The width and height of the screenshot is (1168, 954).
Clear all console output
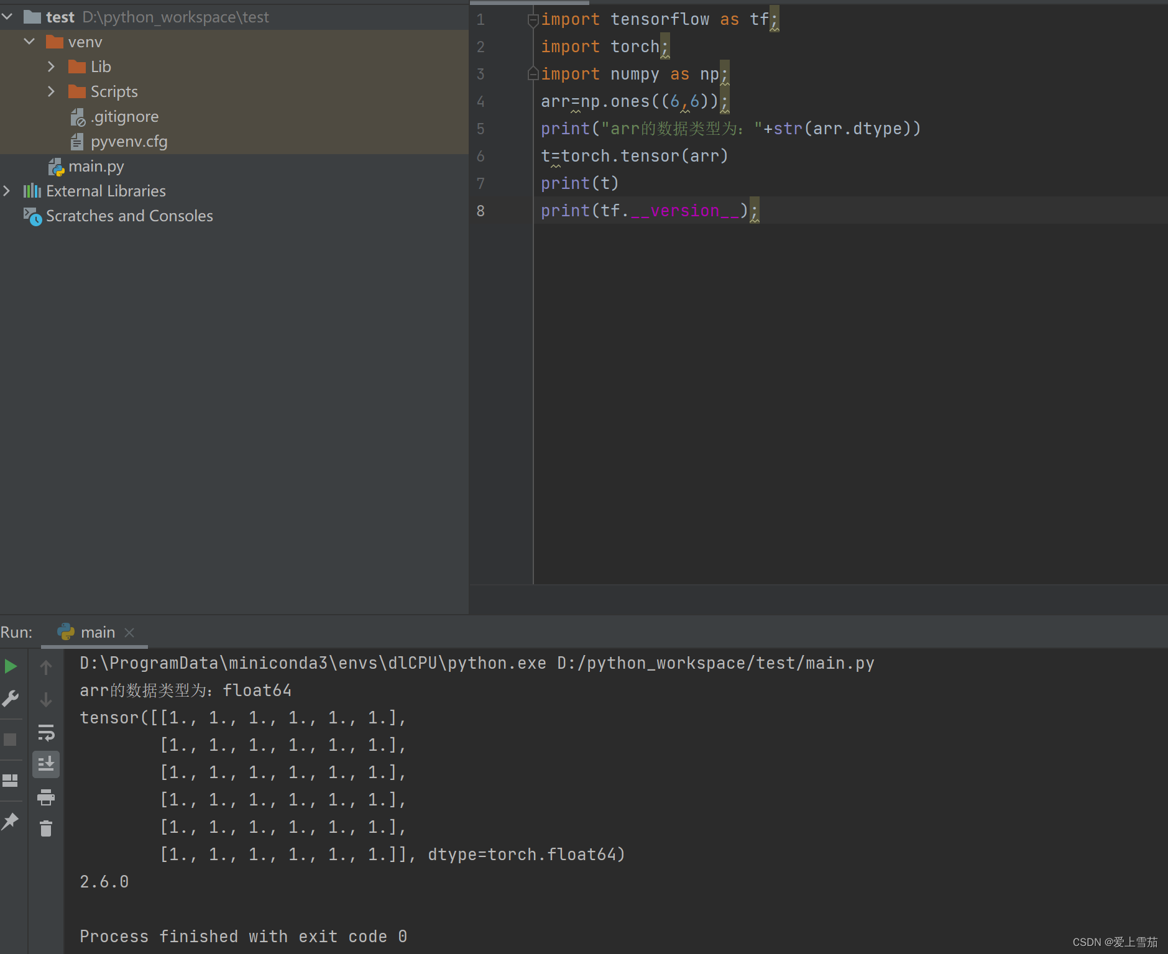tap(46, 828)
